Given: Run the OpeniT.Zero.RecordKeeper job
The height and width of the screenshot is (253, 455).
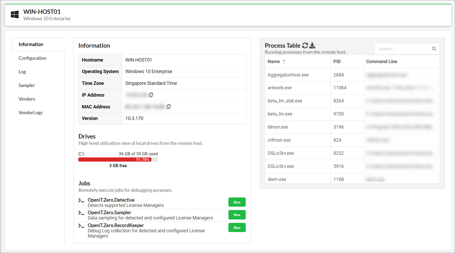Looking at the screenshot, I should coord(237,228).
